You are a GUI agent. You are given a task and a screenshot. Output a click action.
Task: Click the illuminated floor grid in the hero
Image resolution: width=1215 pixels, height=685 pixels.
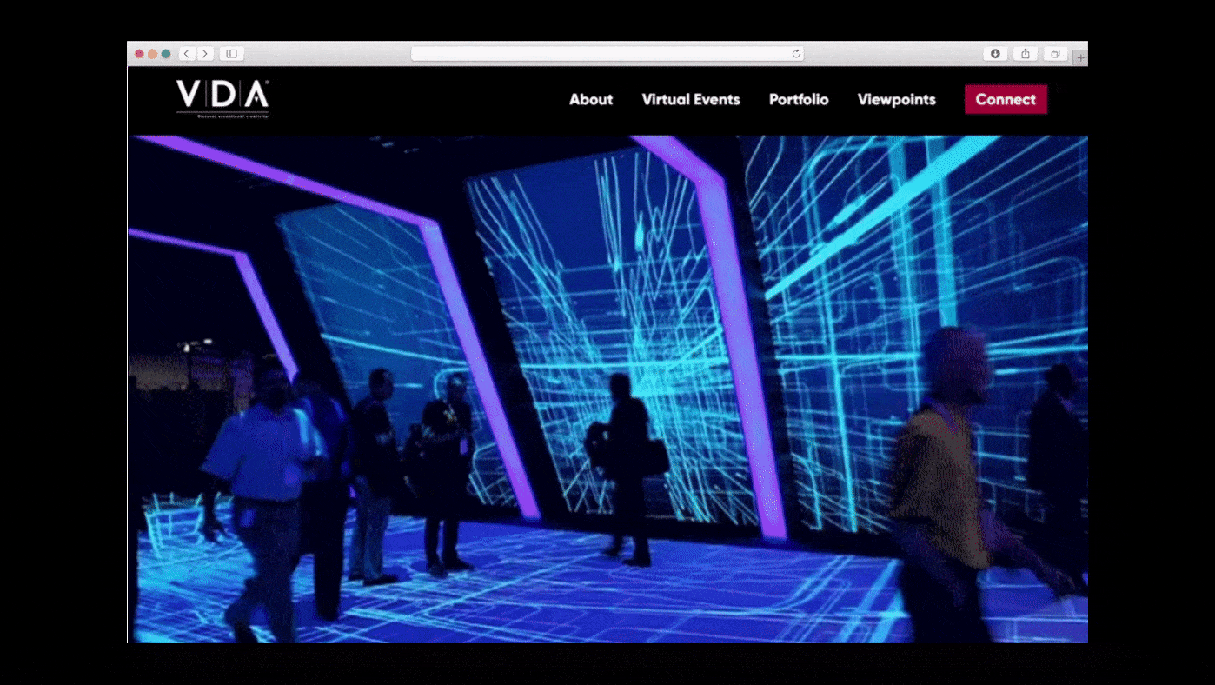[608, 600]
